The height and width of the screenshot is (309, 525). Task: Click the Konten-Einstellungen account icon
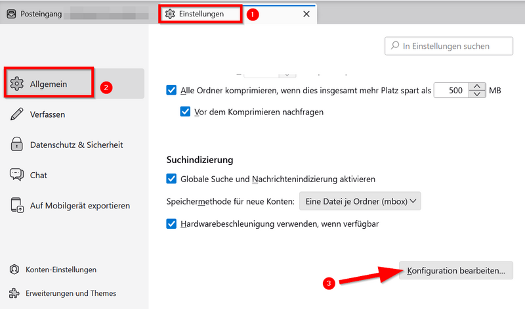point(14,270)
